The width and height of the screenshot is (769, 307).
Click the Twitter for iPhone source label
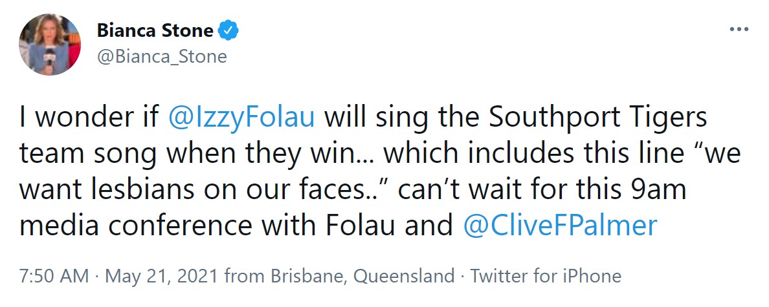point(546,277)
